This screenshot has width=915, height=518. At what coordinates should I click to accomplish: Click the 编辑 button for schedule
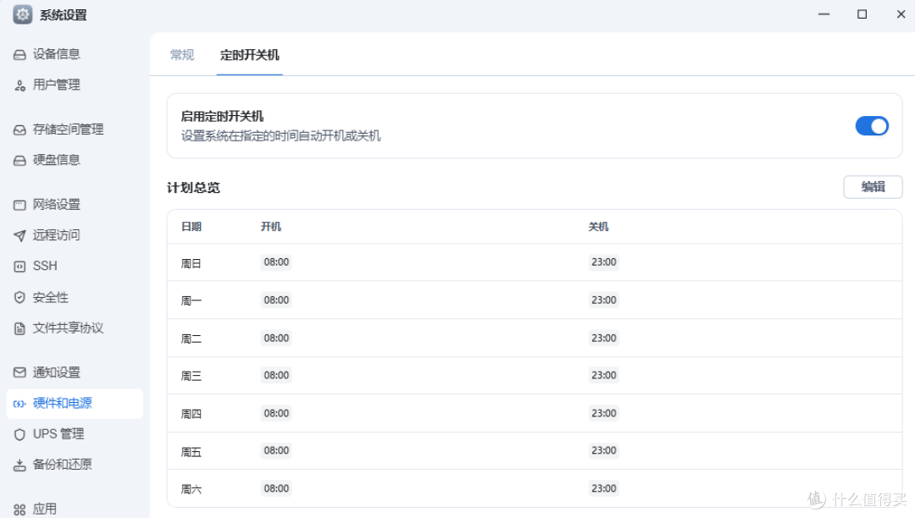pyautogui.click(x=873, y=187)
